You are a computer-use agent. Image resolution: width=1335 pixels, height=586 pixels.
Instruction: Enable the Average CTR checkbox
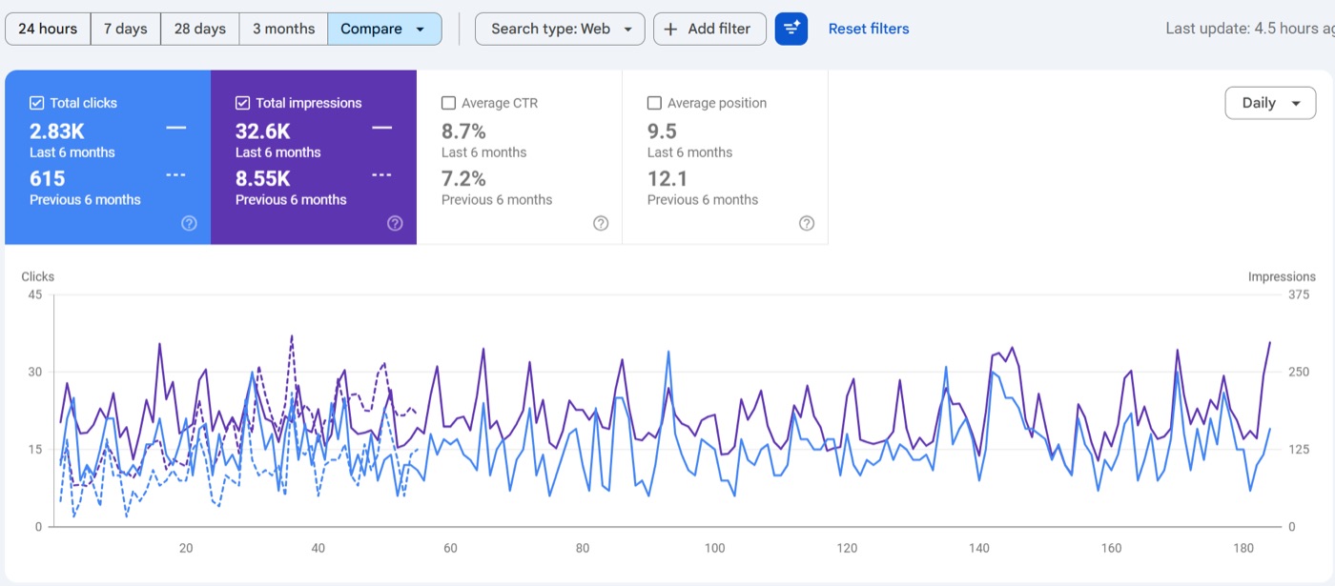coord(449,103)
